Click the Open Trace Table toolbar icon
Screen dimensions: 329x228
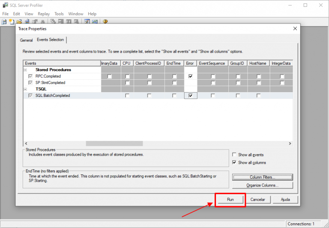click(x=27, y=21)
